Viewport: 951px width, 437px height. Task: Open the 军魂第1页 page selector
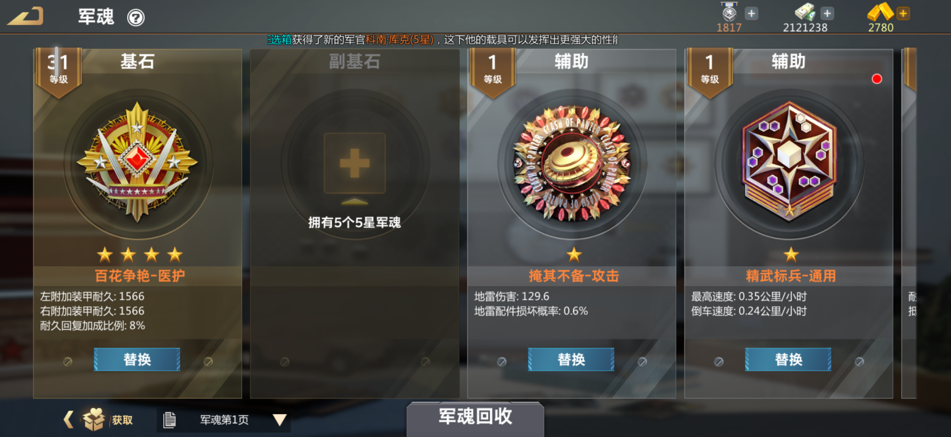pyautogui.click(x=224, y=420)
